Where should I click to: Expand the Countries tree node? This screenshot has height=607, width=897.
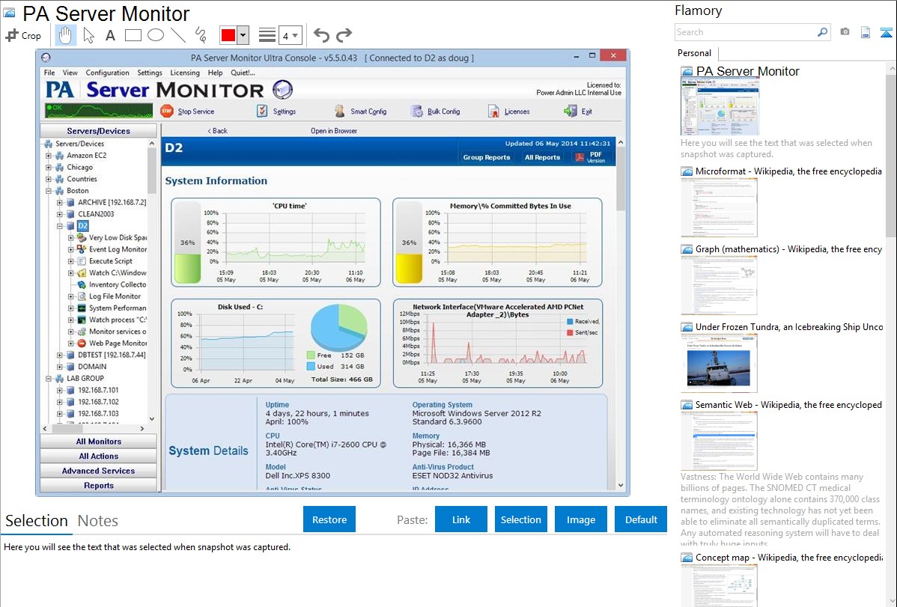(x=49, y=179)
